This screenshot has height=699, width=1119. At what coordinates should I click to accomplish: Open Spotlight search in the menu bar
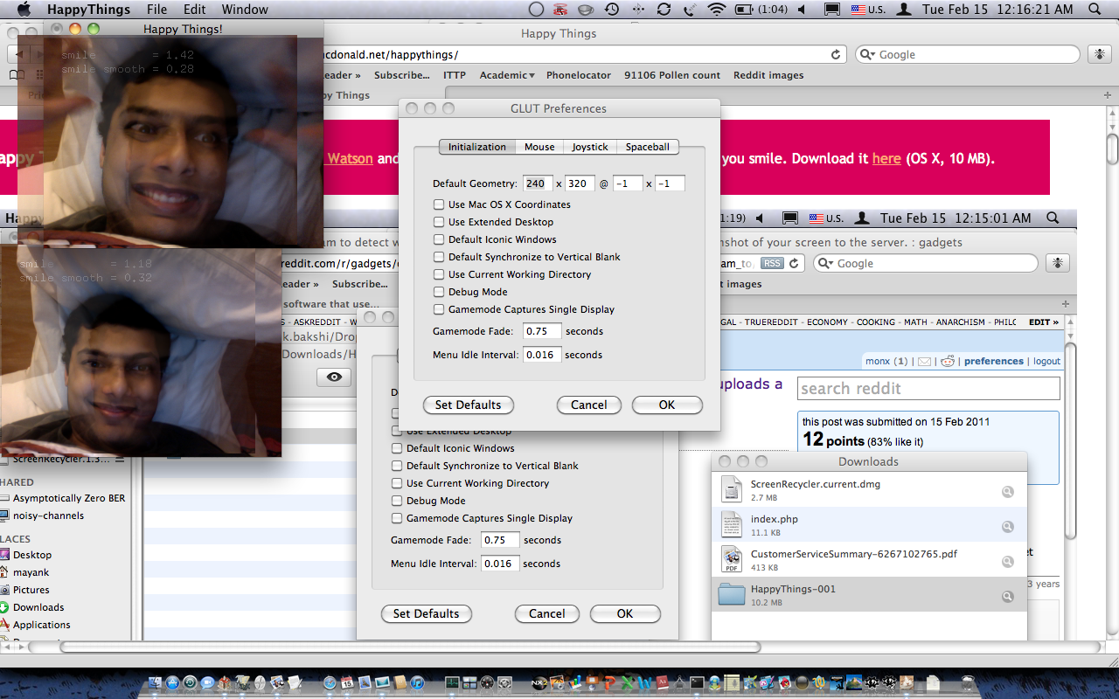click(1095, 10)
